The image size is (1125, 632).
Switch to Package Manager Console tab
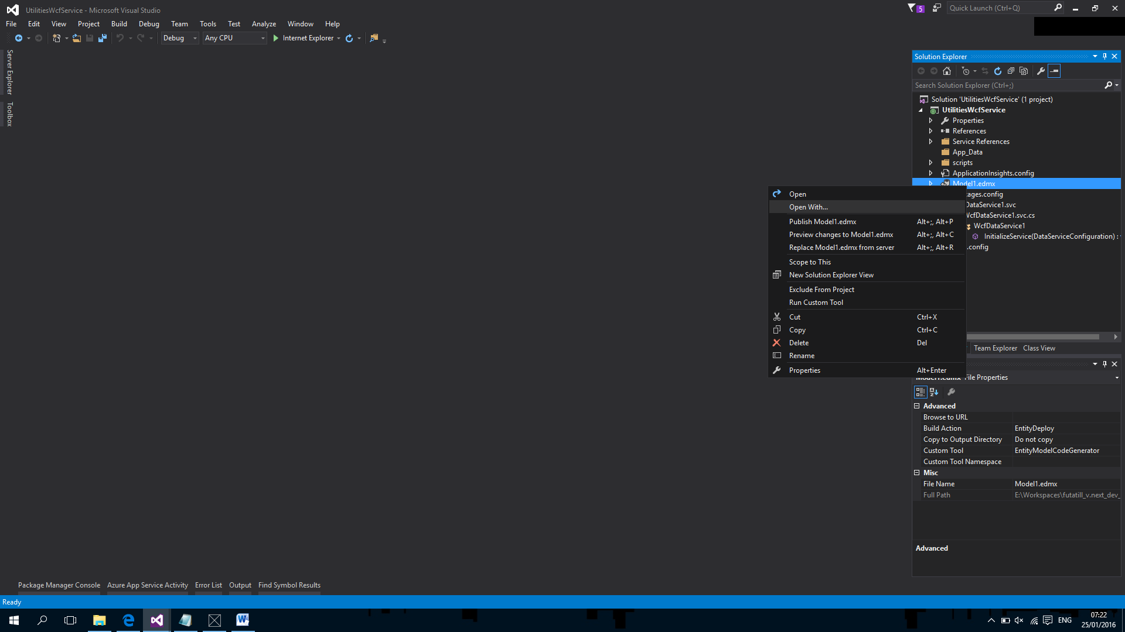(x=59, y=585)
